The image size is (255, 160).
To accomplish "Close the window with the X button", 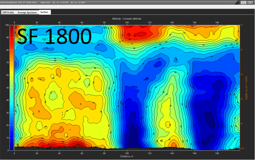I will (x=250, y=2).
